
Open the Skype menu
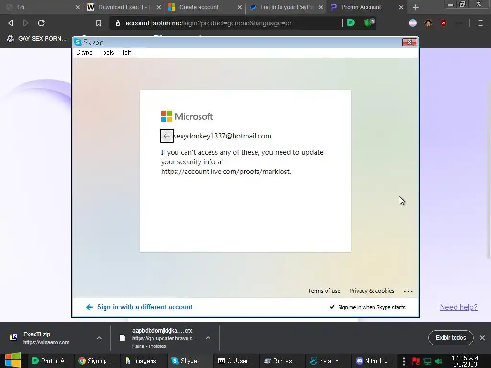84,53
